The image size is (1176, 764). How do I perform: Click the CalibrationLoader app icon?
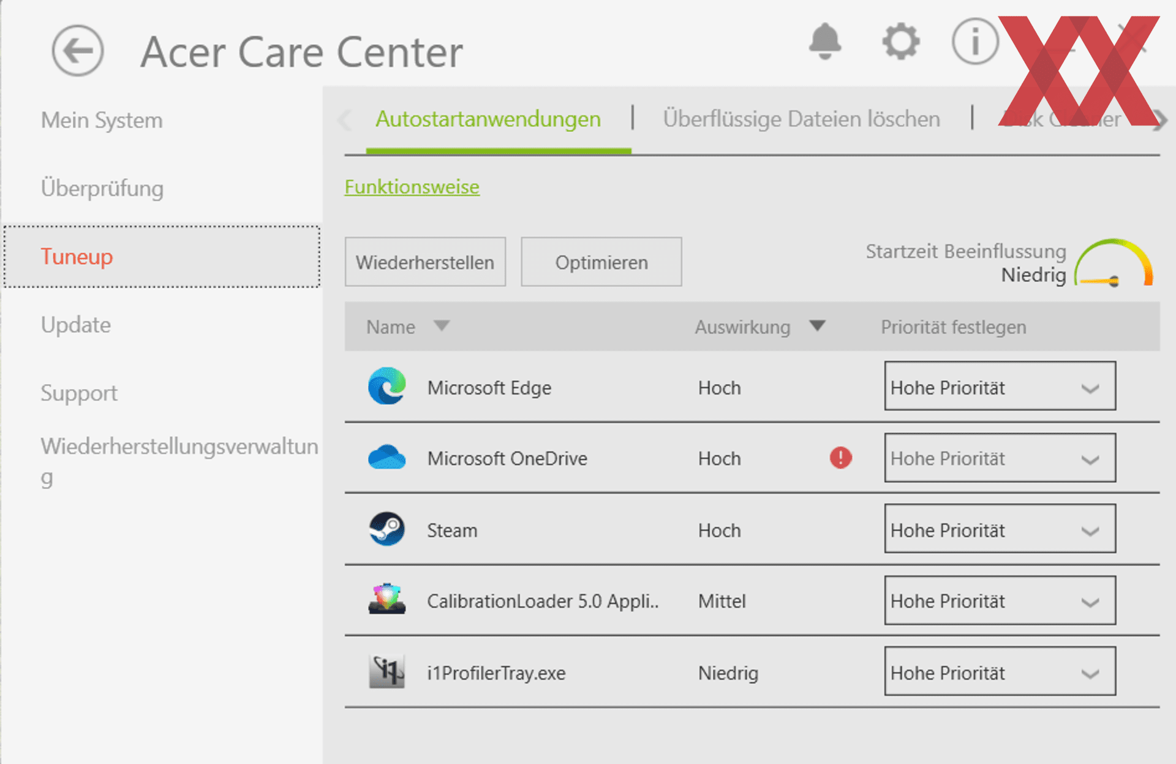[x=387, y=599]
